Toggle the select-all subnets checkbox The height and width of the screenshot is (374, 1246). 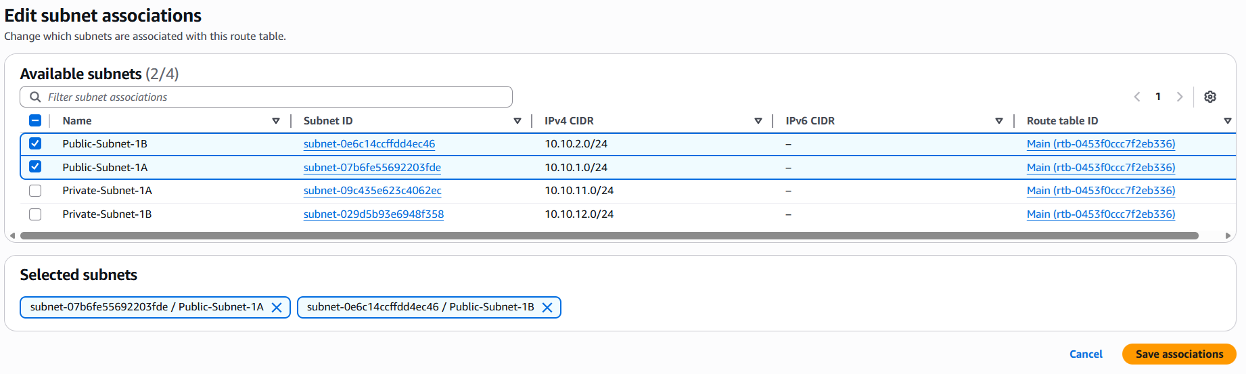click(35, 120)
